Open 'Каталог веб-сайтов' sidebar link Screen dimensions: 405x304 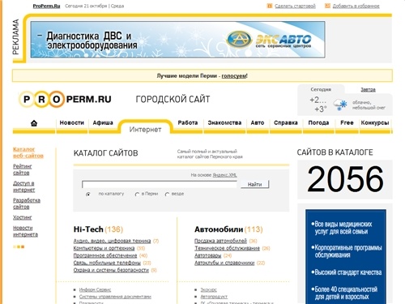28,152
